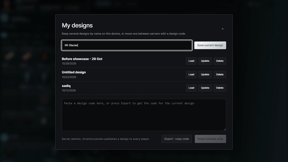Click the date 10/22/2026
The width and height of the screenshot is (288, 162).
click(69, 77)
